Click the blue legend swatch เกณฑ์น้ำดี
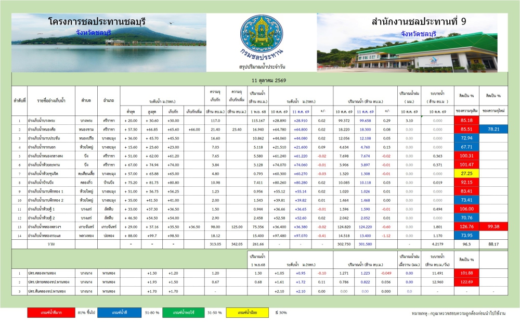Image resolution: width=520 pixels, height=322 pixels. pyautogui.click(x=120, y=313)
